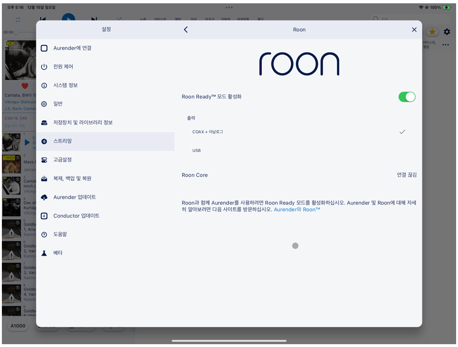Open 일반 settings section
458x347 pixels.
(106, 104)
